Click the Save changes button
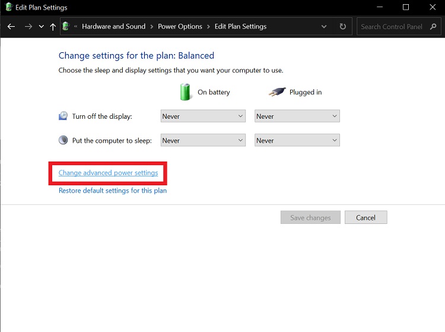The height and width of the screenshot is (332, 445). (310, 217)
